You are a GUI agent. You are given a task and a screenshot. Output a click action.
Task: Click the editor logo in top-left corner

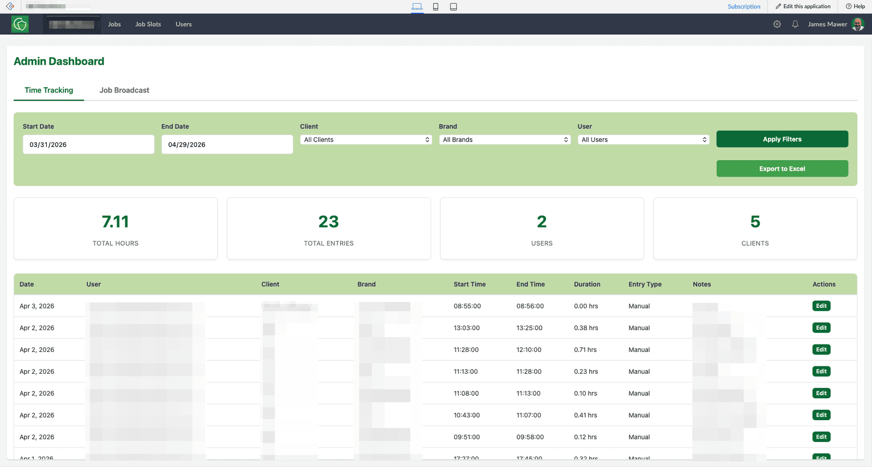(x=10, y=7)
